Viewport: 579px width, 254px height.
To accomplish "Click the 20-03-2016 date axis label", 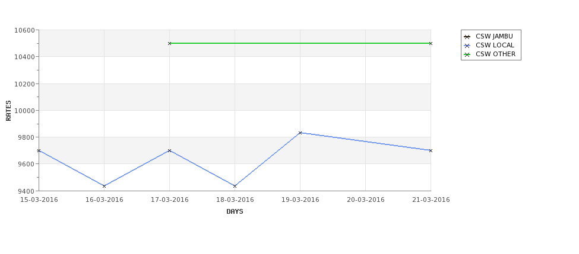I will 366,200.
